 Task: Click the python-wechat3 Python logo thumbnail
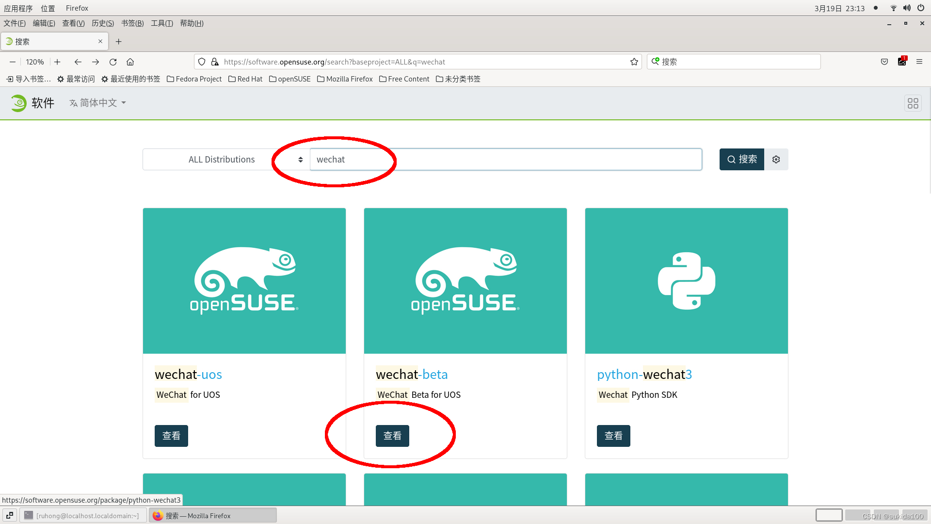click(687, 281)
